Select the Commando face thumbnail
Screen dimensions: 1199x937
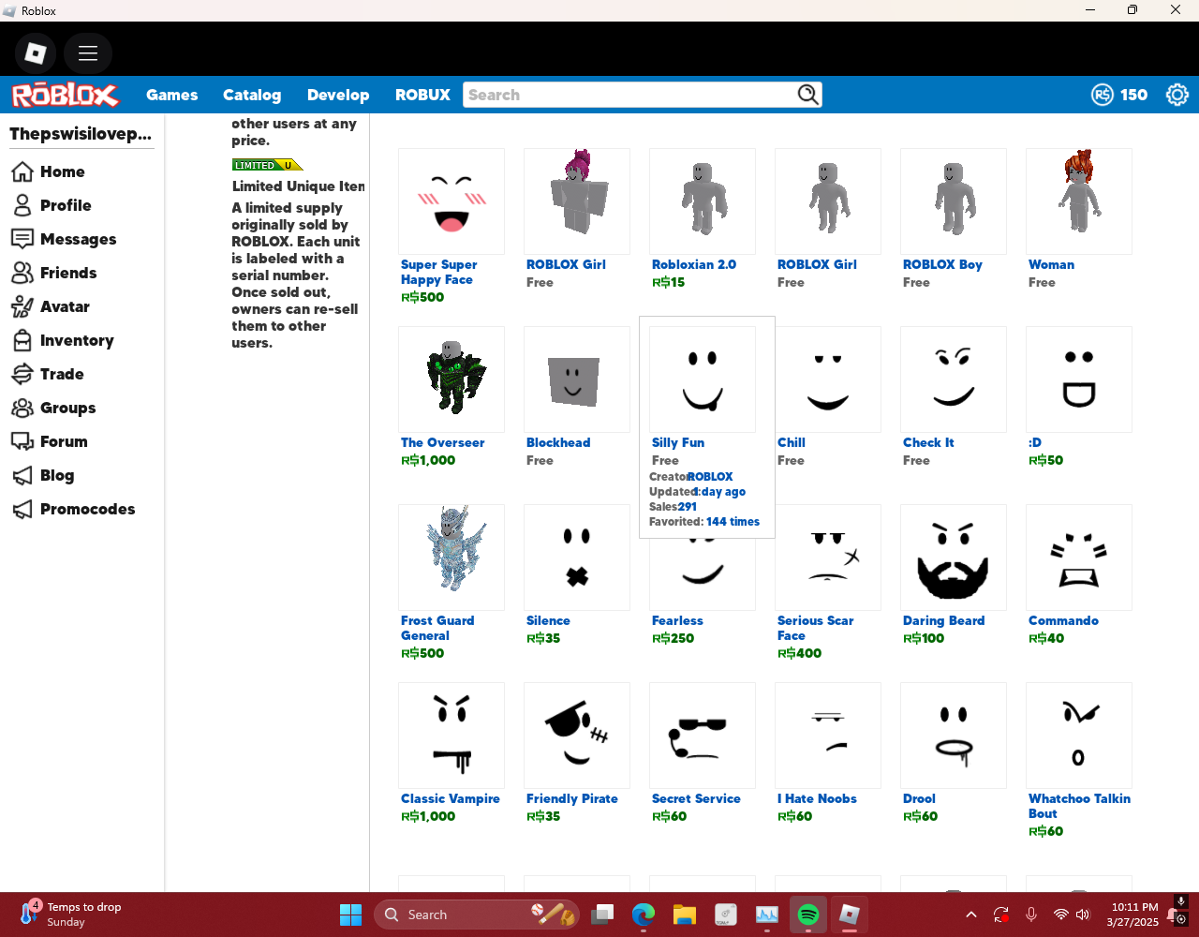pos(1079,558)
